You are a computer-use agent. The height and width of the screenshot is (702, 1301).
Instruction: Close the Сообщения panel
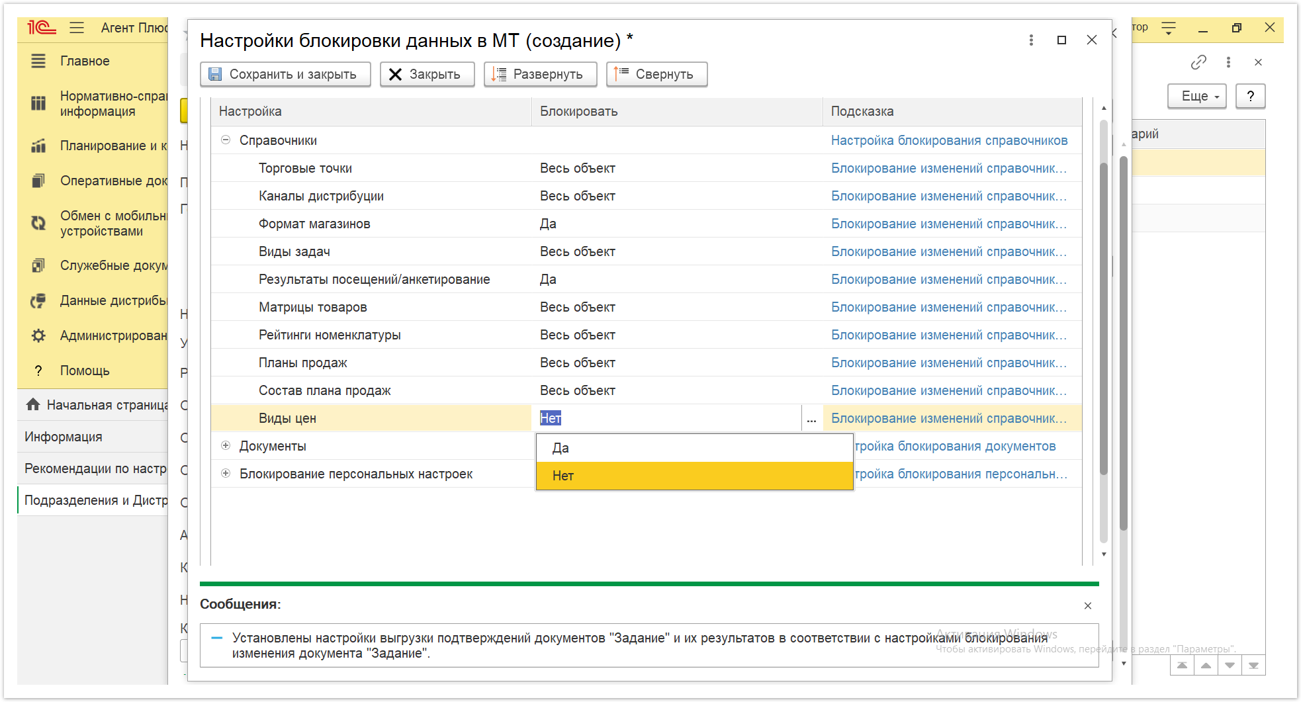point(1088,605)
